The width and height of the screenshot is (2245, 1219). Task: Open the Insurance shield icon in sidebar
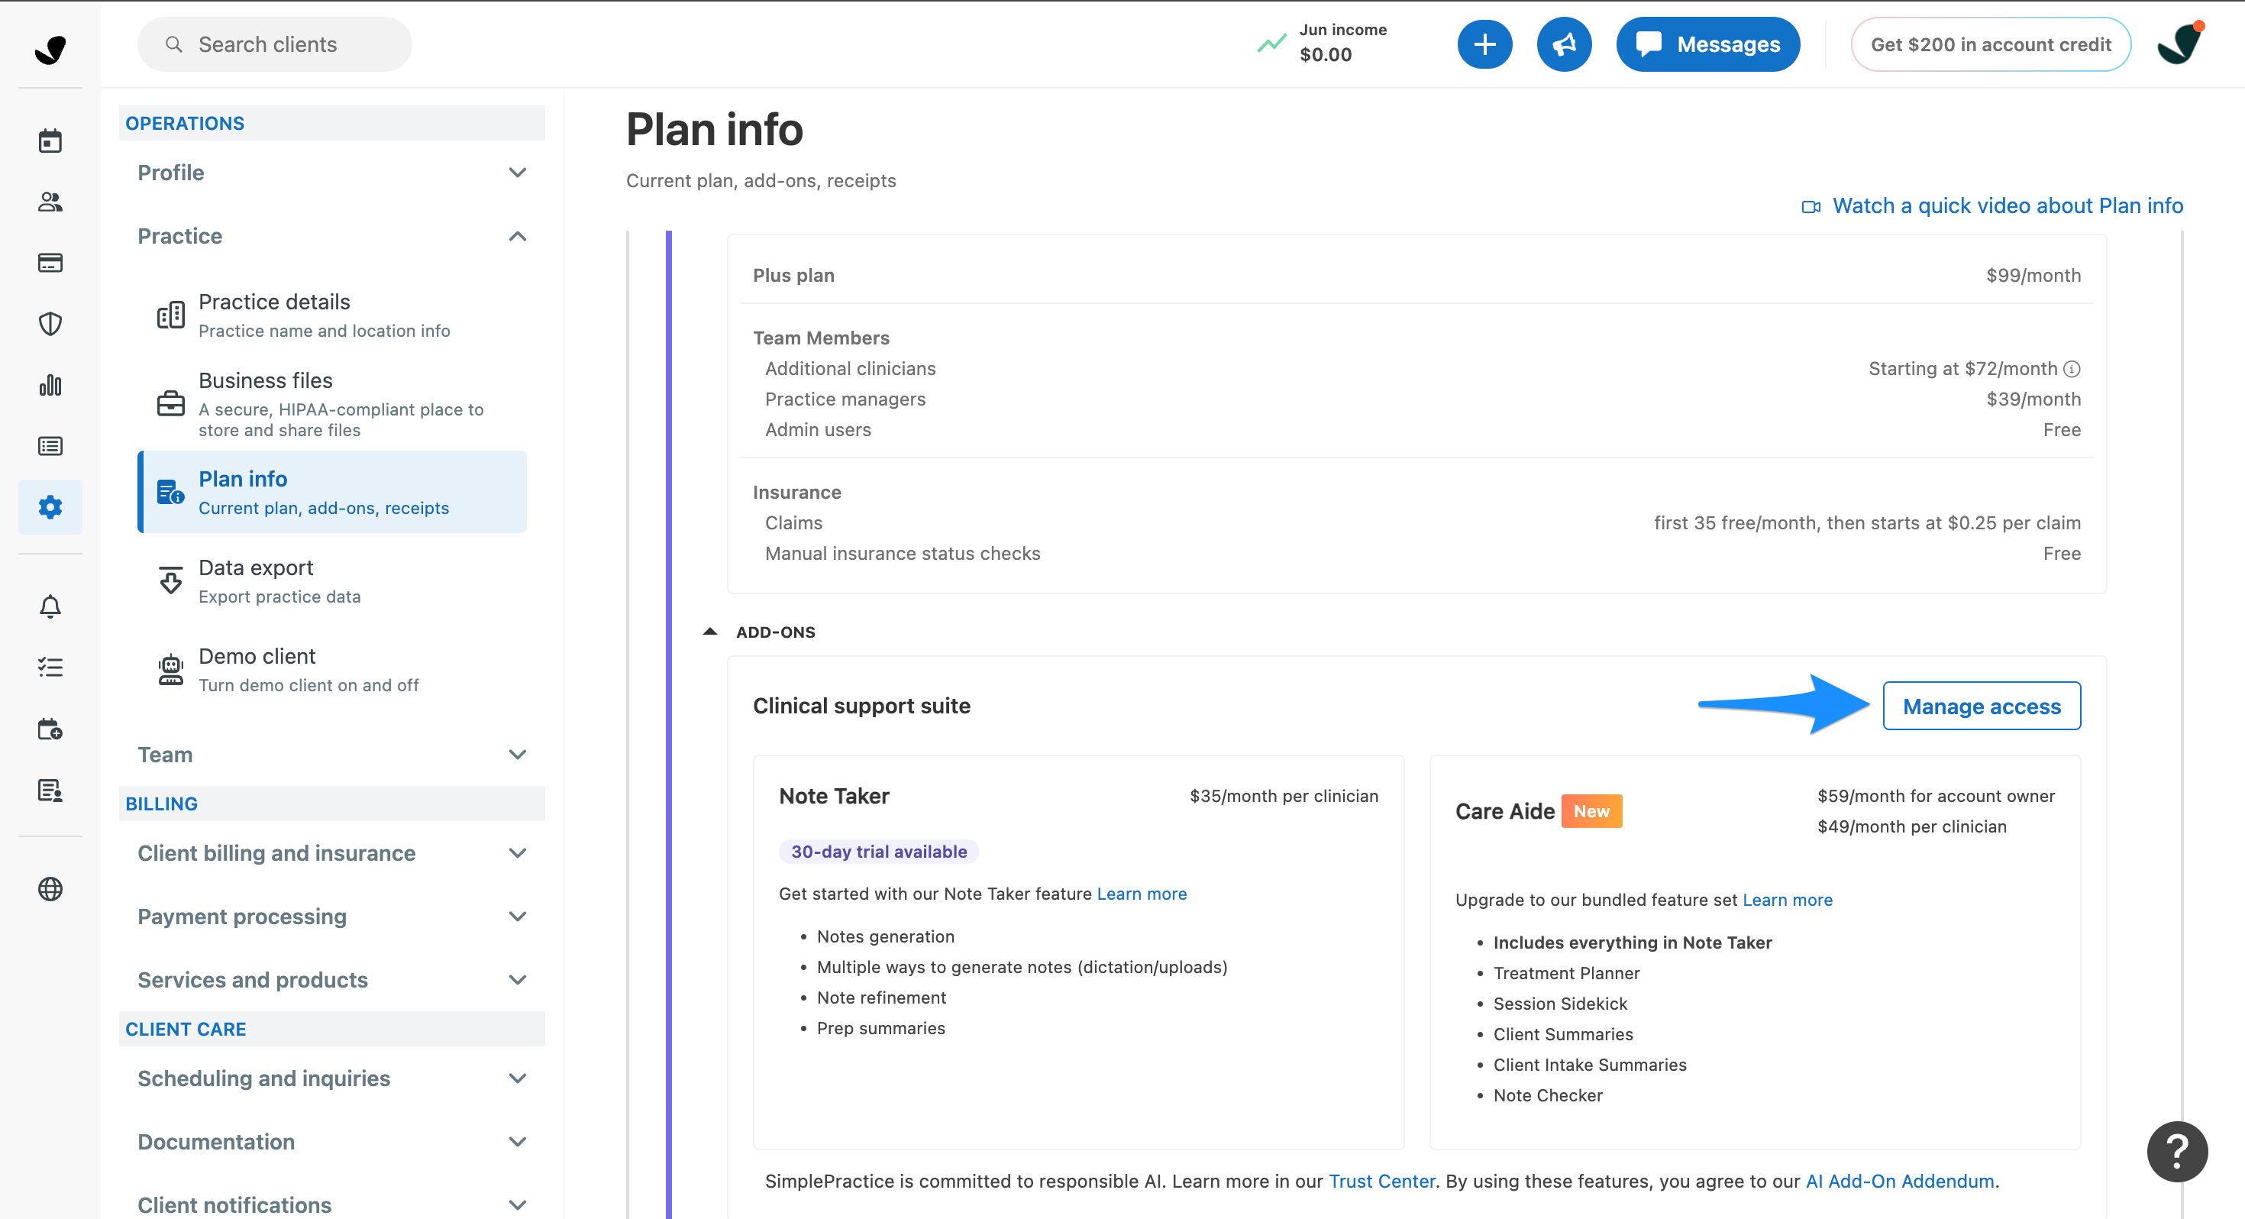point(50,324)
